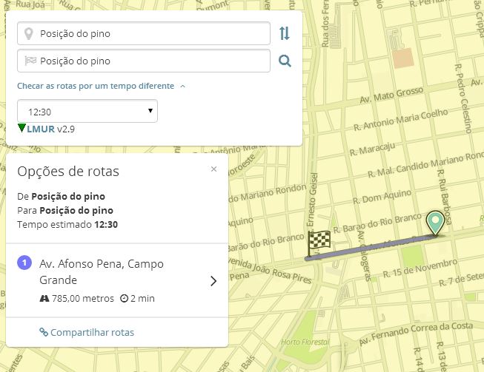Close the Opções de rotas panel
484x372 pixels.
(x=213, y=169)
